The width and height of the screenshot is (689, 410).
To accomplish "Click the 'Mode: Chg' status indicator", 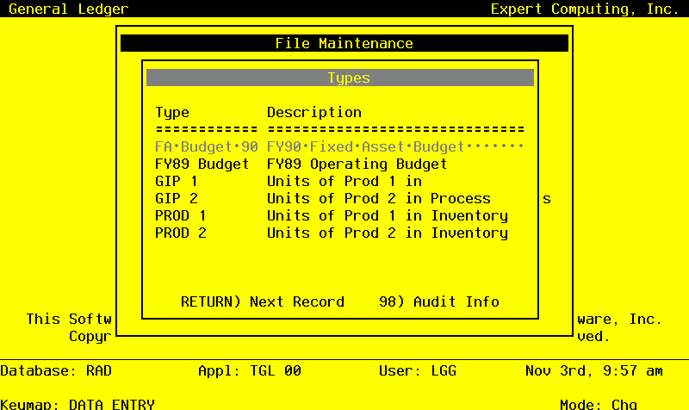I will tap(599, 404).
